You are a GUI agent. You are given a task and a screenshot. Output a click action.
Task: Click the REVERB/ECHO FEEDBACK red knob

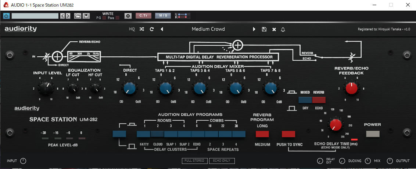pos(352,88)
